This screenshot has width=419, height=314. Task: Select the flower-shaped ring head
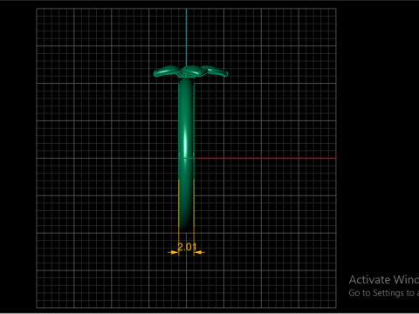tap(190, 72)
